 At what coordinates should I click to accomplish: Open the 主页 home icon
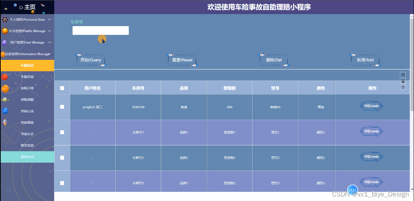click(x=21, y=7)
